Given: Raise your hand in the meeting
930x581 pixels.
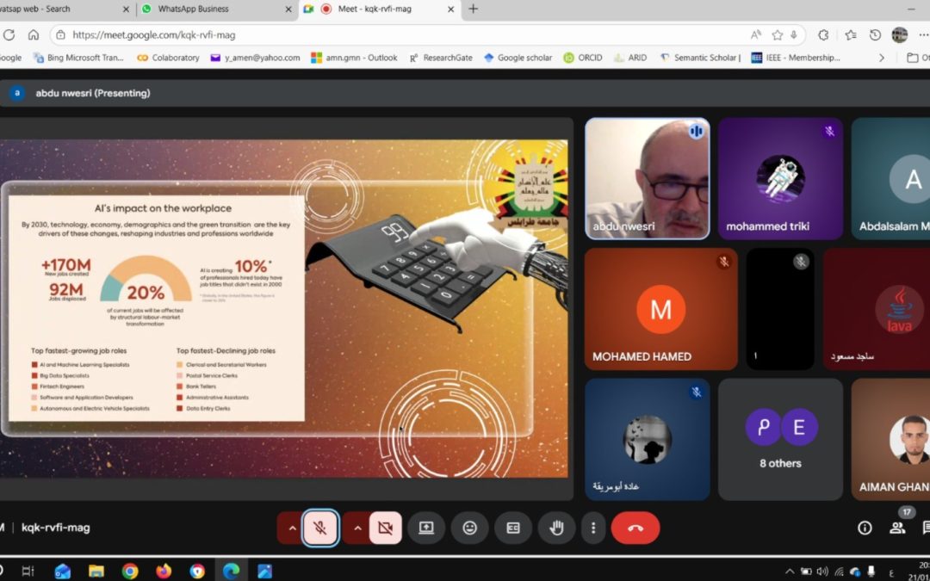Looking at the screenshot, I should (556, 528).
